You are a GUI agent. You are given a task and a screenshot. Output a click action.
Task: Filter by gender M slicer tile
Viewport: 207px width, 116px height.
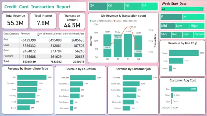pos(193,17)
